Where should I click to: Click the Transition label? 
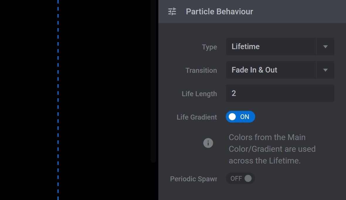[x=201, y=70]
